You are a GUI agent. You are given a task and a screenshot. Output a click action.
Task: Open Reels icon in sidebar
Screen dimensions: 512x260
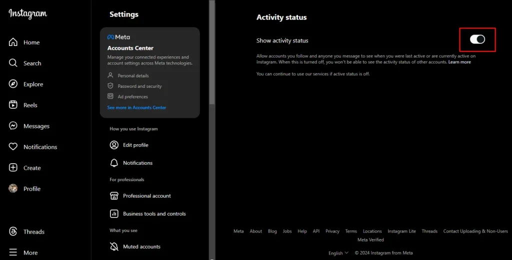coord(13,105)
